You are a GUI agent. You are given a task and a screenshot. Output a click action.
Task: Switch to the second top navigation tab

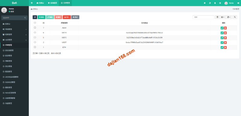click(52, 3)
